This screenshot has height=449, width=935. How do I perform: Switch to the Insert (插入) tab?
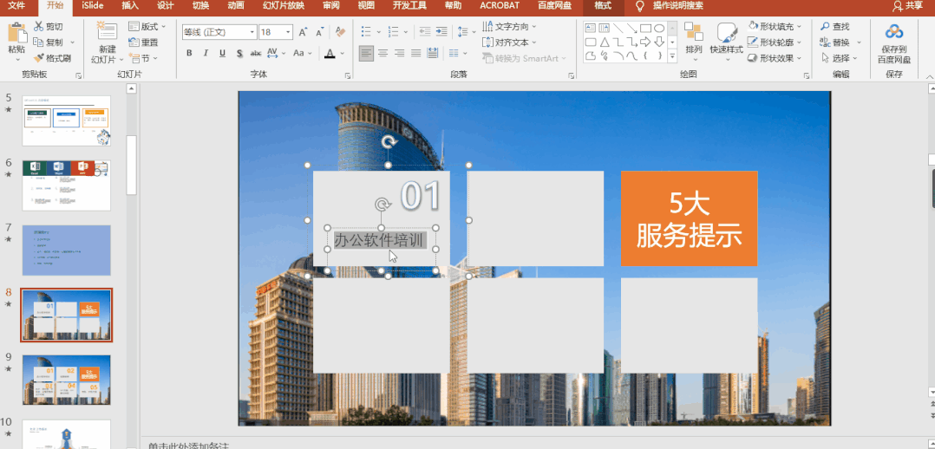130,5
